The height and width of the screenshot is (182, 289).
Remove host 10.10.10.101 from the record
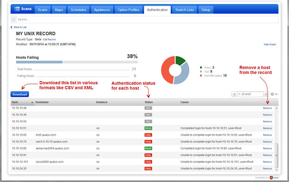tap(267, 162)
